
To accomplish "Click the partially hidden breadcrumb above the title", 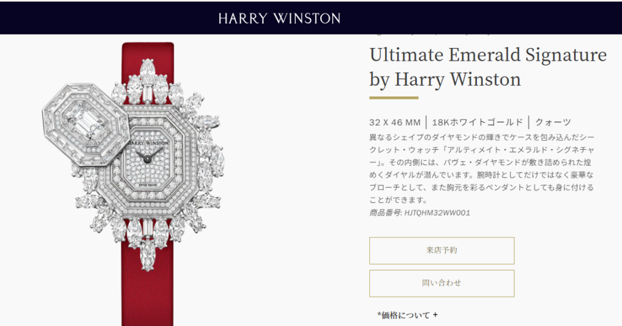I will click(432, 35).
